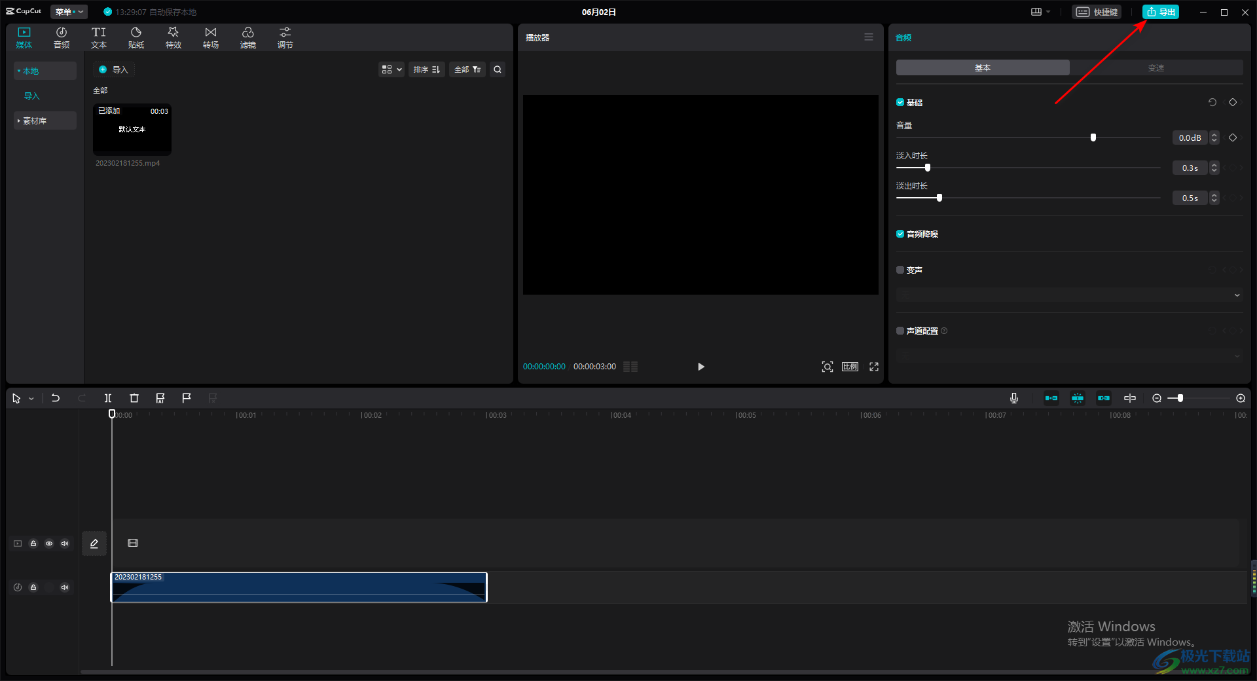Toggle clip linkage in timeline

1104,398
